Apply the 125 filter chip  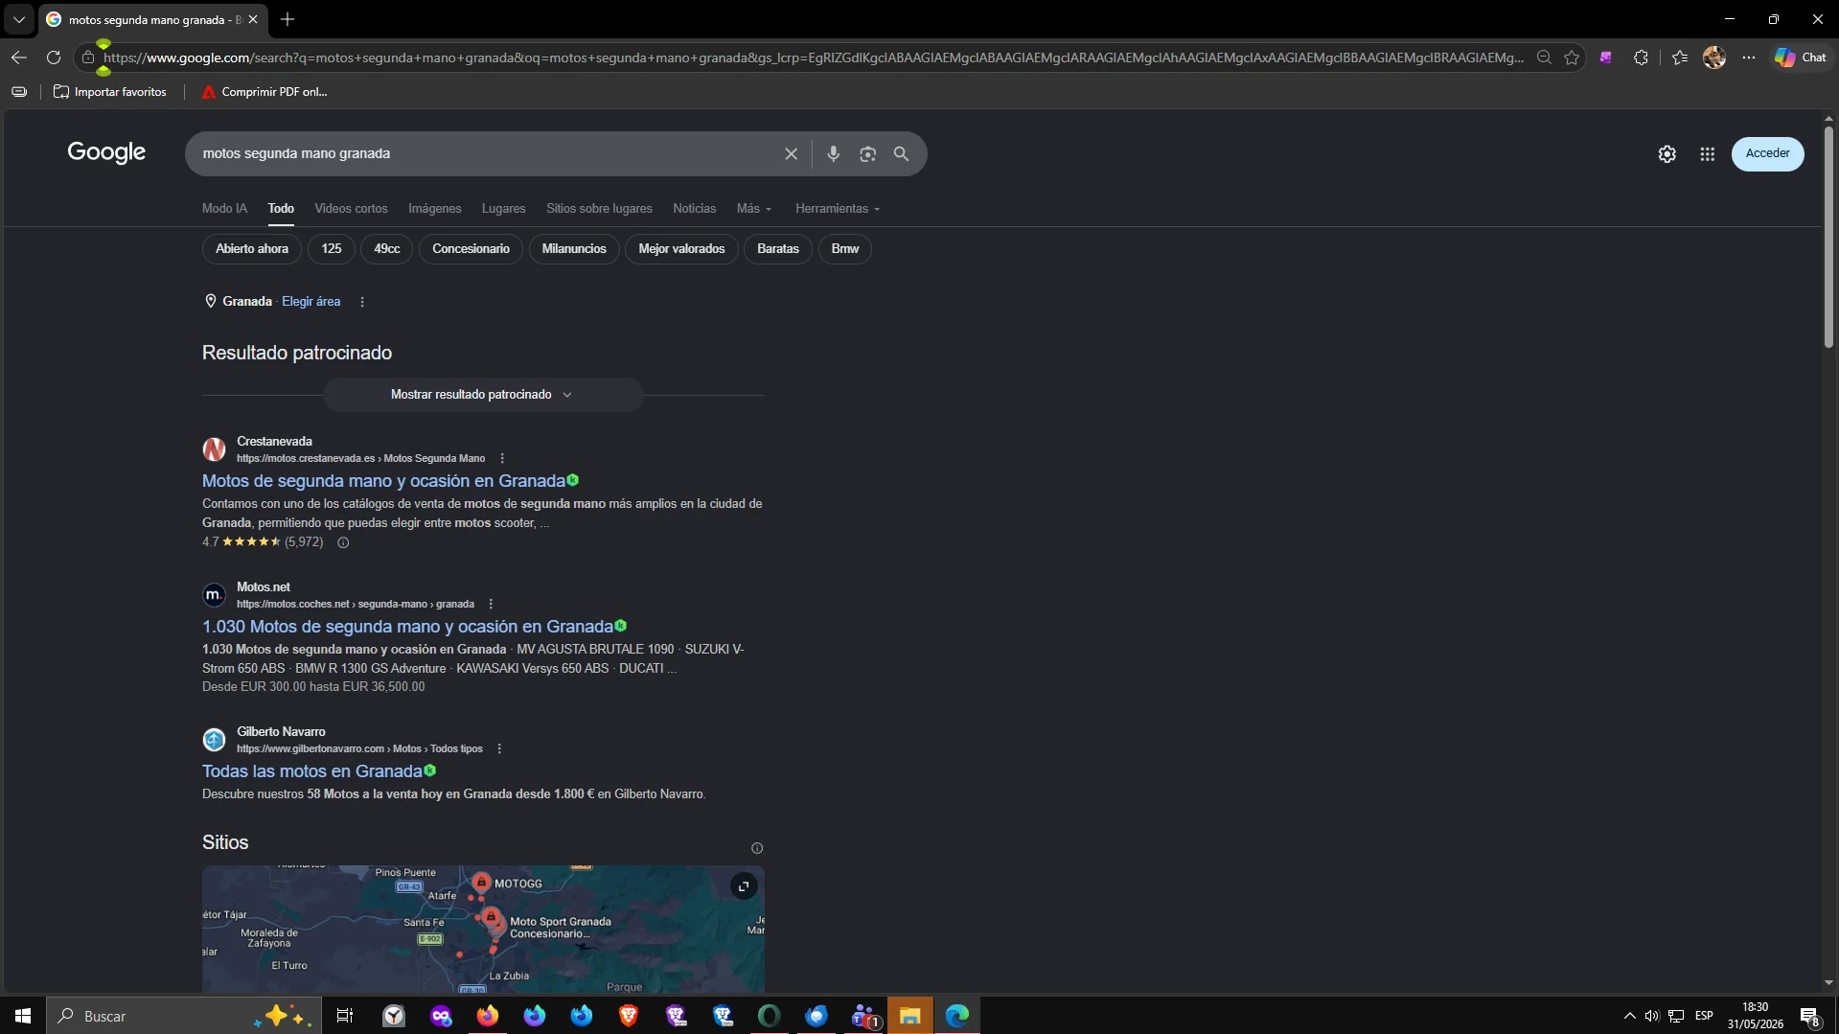pyautogui.click(x=332, y=249)
